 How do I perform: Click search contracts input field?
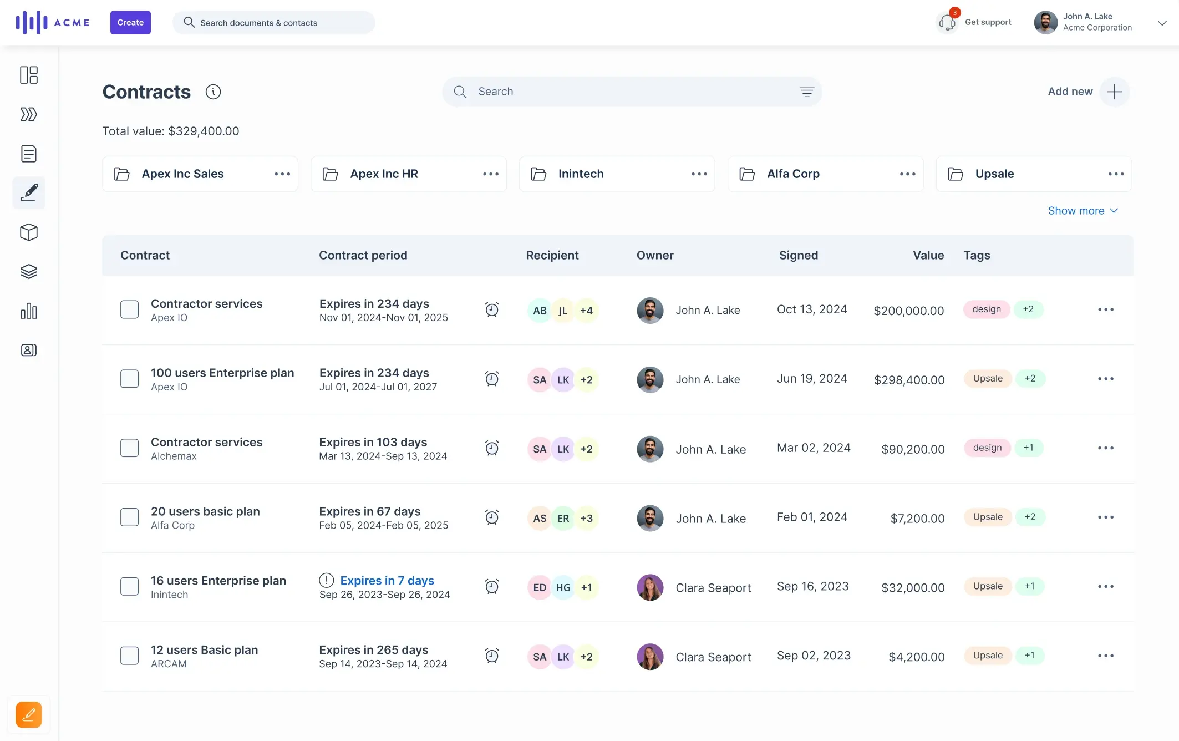click(631, 92)
